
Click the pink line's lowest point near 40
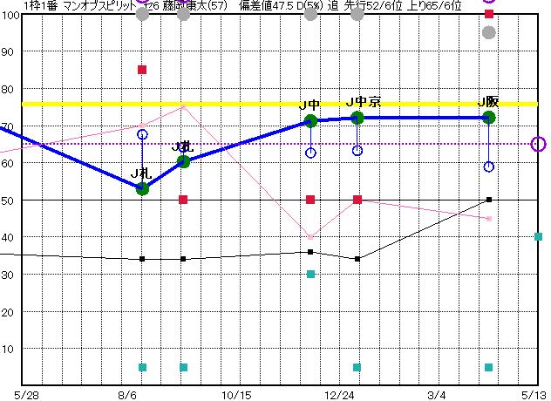(310, 237)
